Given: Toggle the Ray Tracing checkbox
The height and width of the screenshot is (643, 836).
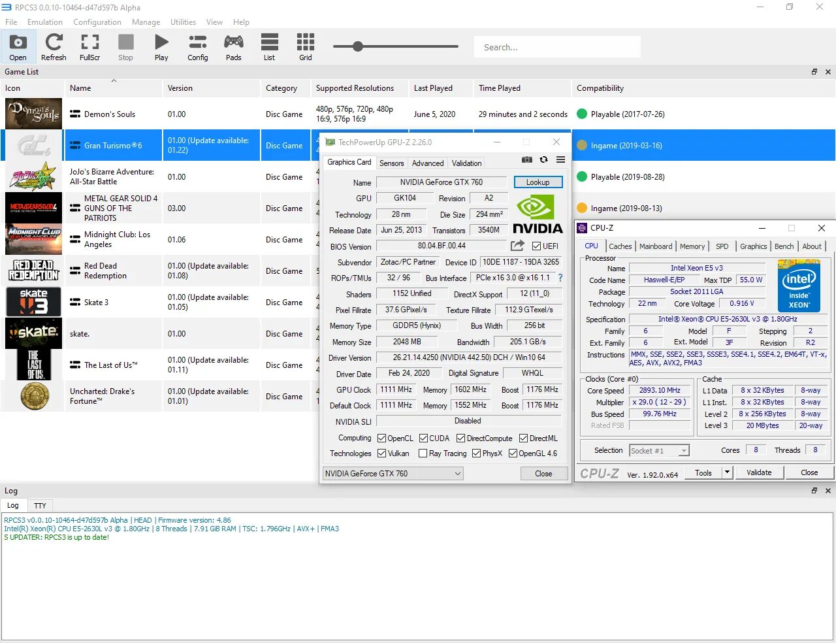Looking at the screenshot, I should pyautogui.click(x=423, y=453).
